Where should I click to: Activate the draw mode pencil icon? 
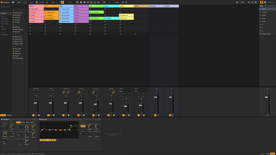[x=123, y=2]
